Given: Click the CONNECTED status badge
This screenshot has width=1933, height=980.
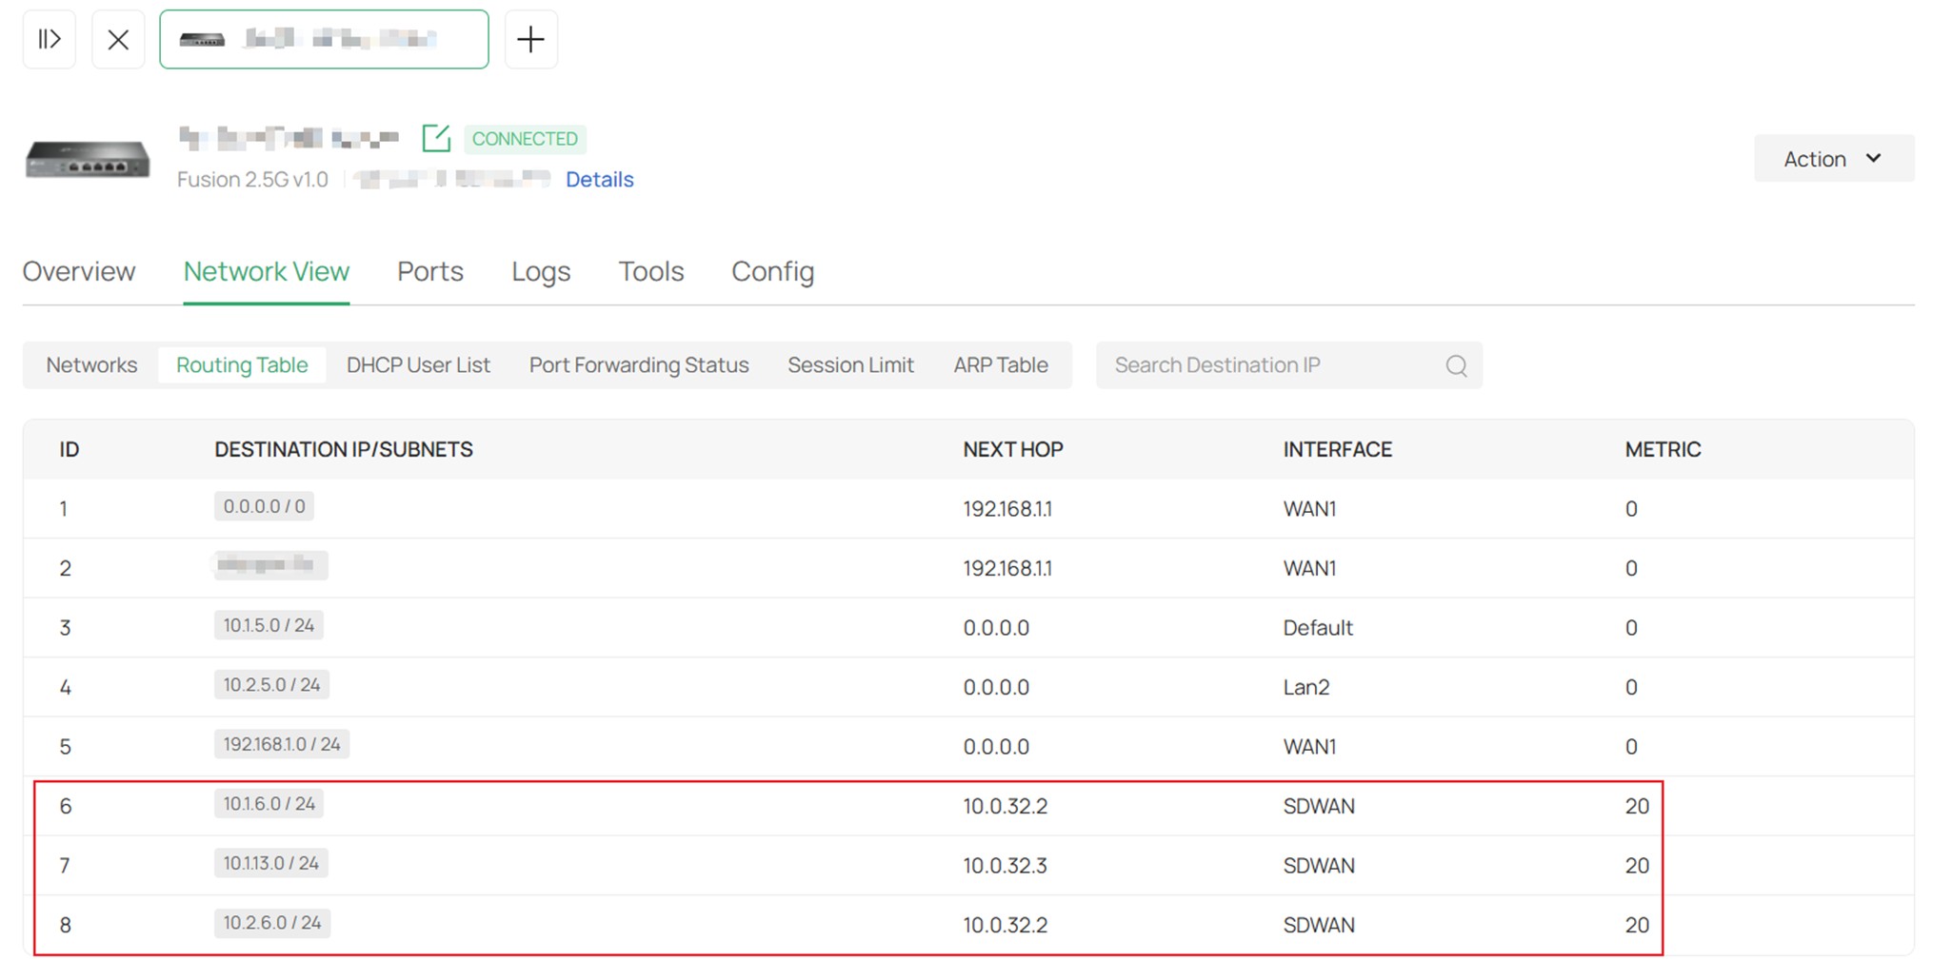Looking at the screenshot, I should [525, 139].
